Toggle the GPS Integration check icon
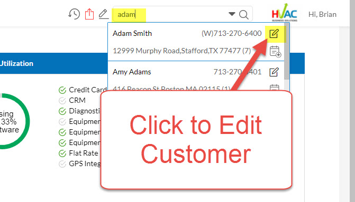 pos(62,164)
